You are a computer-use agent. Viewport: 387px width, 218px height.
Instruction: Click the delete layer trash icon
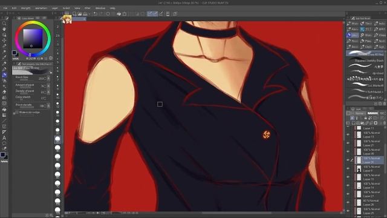pos(385,123)
